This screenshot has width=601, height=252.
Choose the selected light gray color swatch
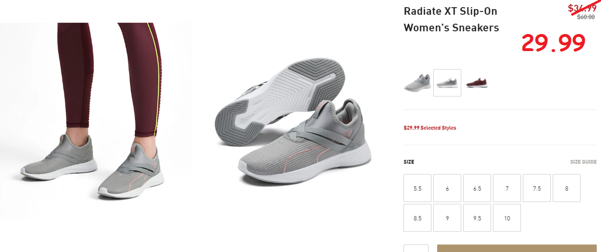click(x=447, y=83)
